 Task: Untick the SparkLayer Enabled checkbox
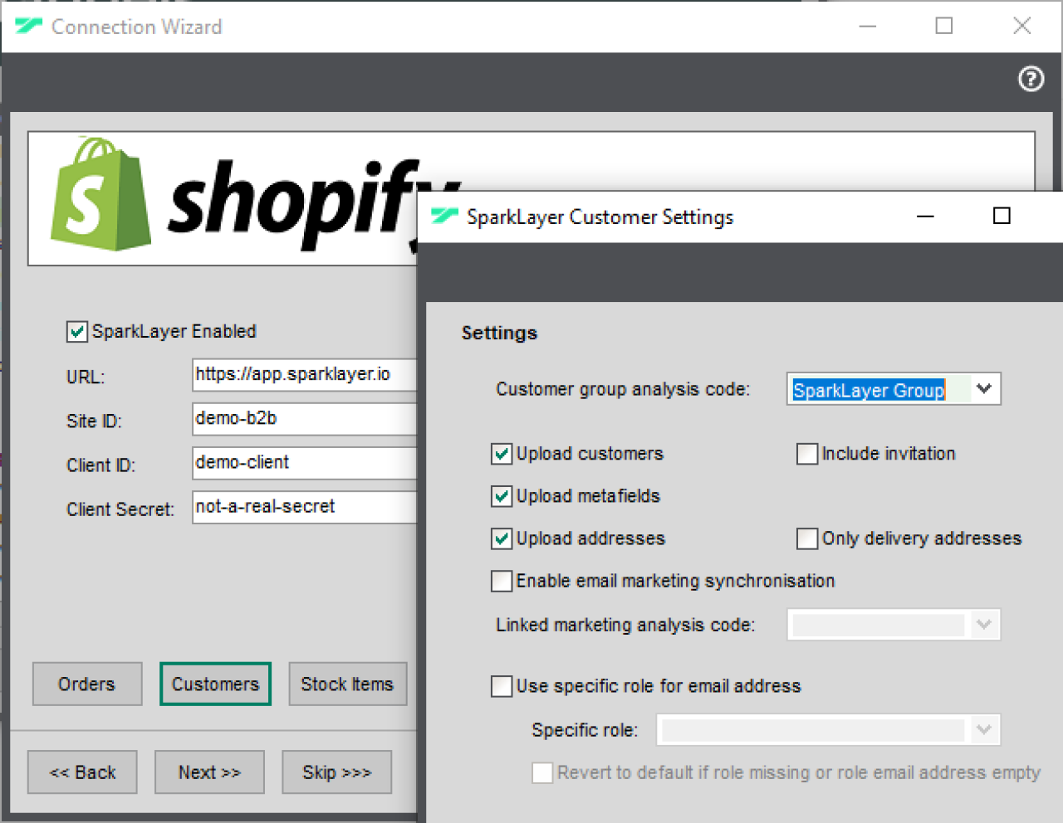[76, 332]
